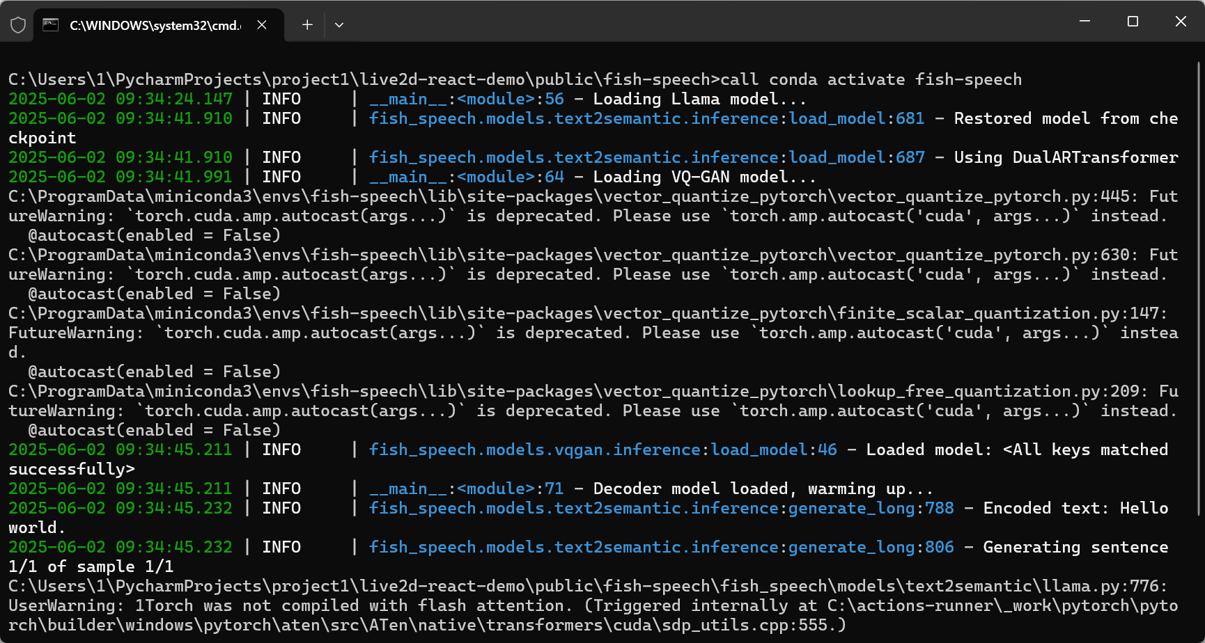Select the C:\WINDOWS\system32\cmd tab
Viewport: 1205px width, 643px height.
[x=153, y=24]
